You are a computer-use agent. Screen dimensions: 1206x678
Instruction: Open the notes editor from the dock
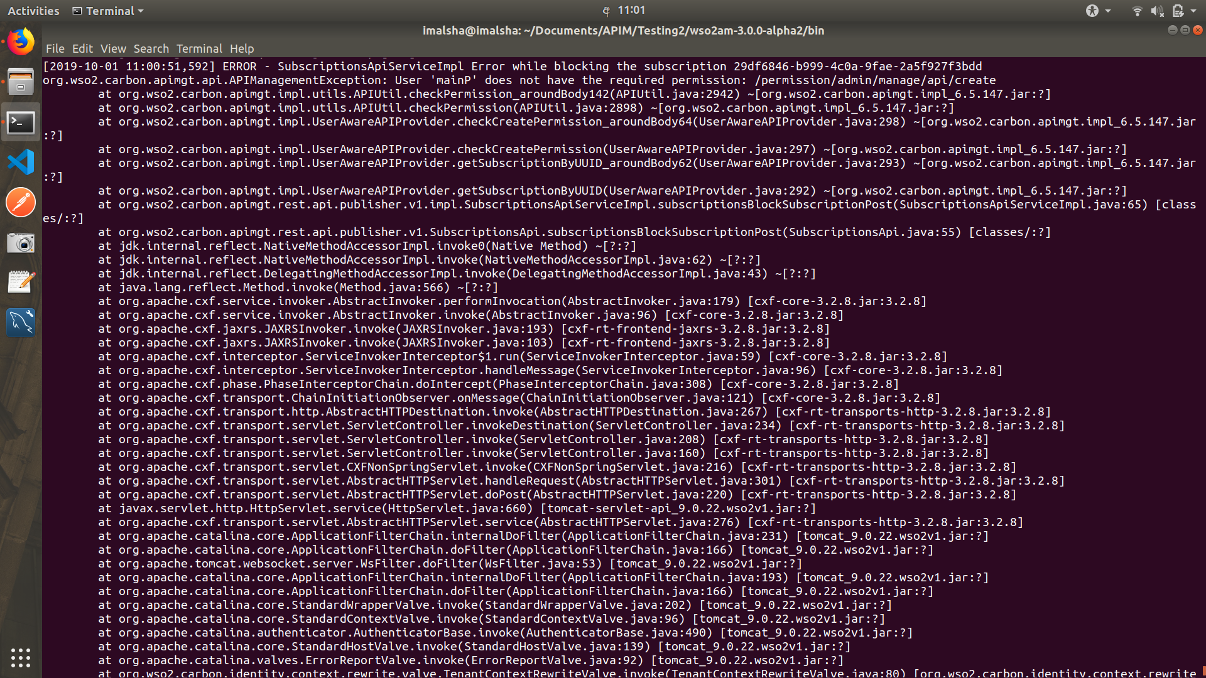[x=21, y=281]
